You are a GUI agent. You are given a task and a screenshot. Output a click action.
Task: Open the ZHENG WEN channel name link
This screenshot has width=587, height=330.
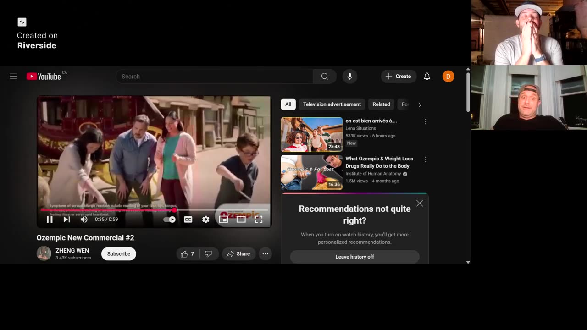pyautogui.click(x=72, y=251)
